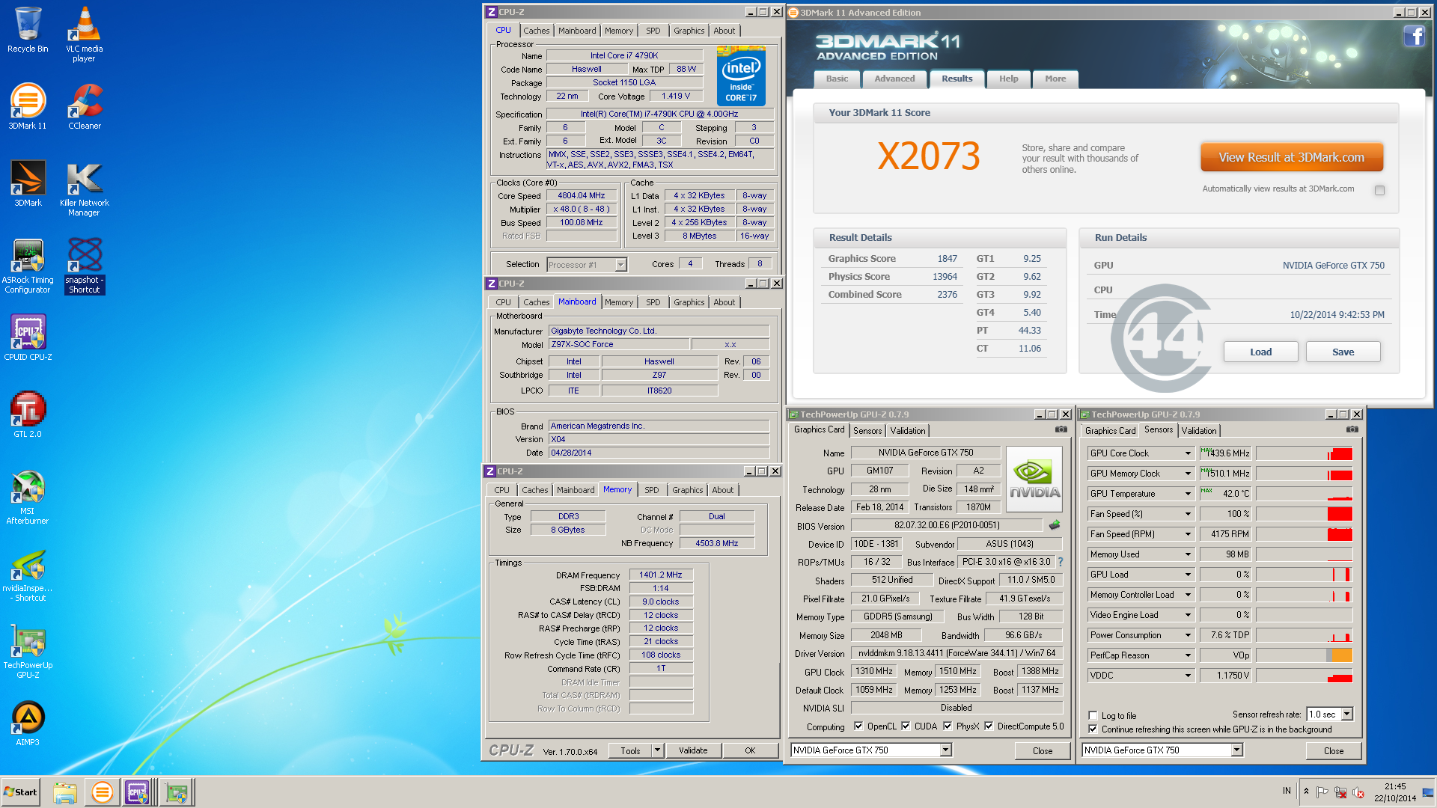Screen dimensions: 1437x808
Task: Toggle automatically view results at 3DMark.com
Action: pos(1379,190)
